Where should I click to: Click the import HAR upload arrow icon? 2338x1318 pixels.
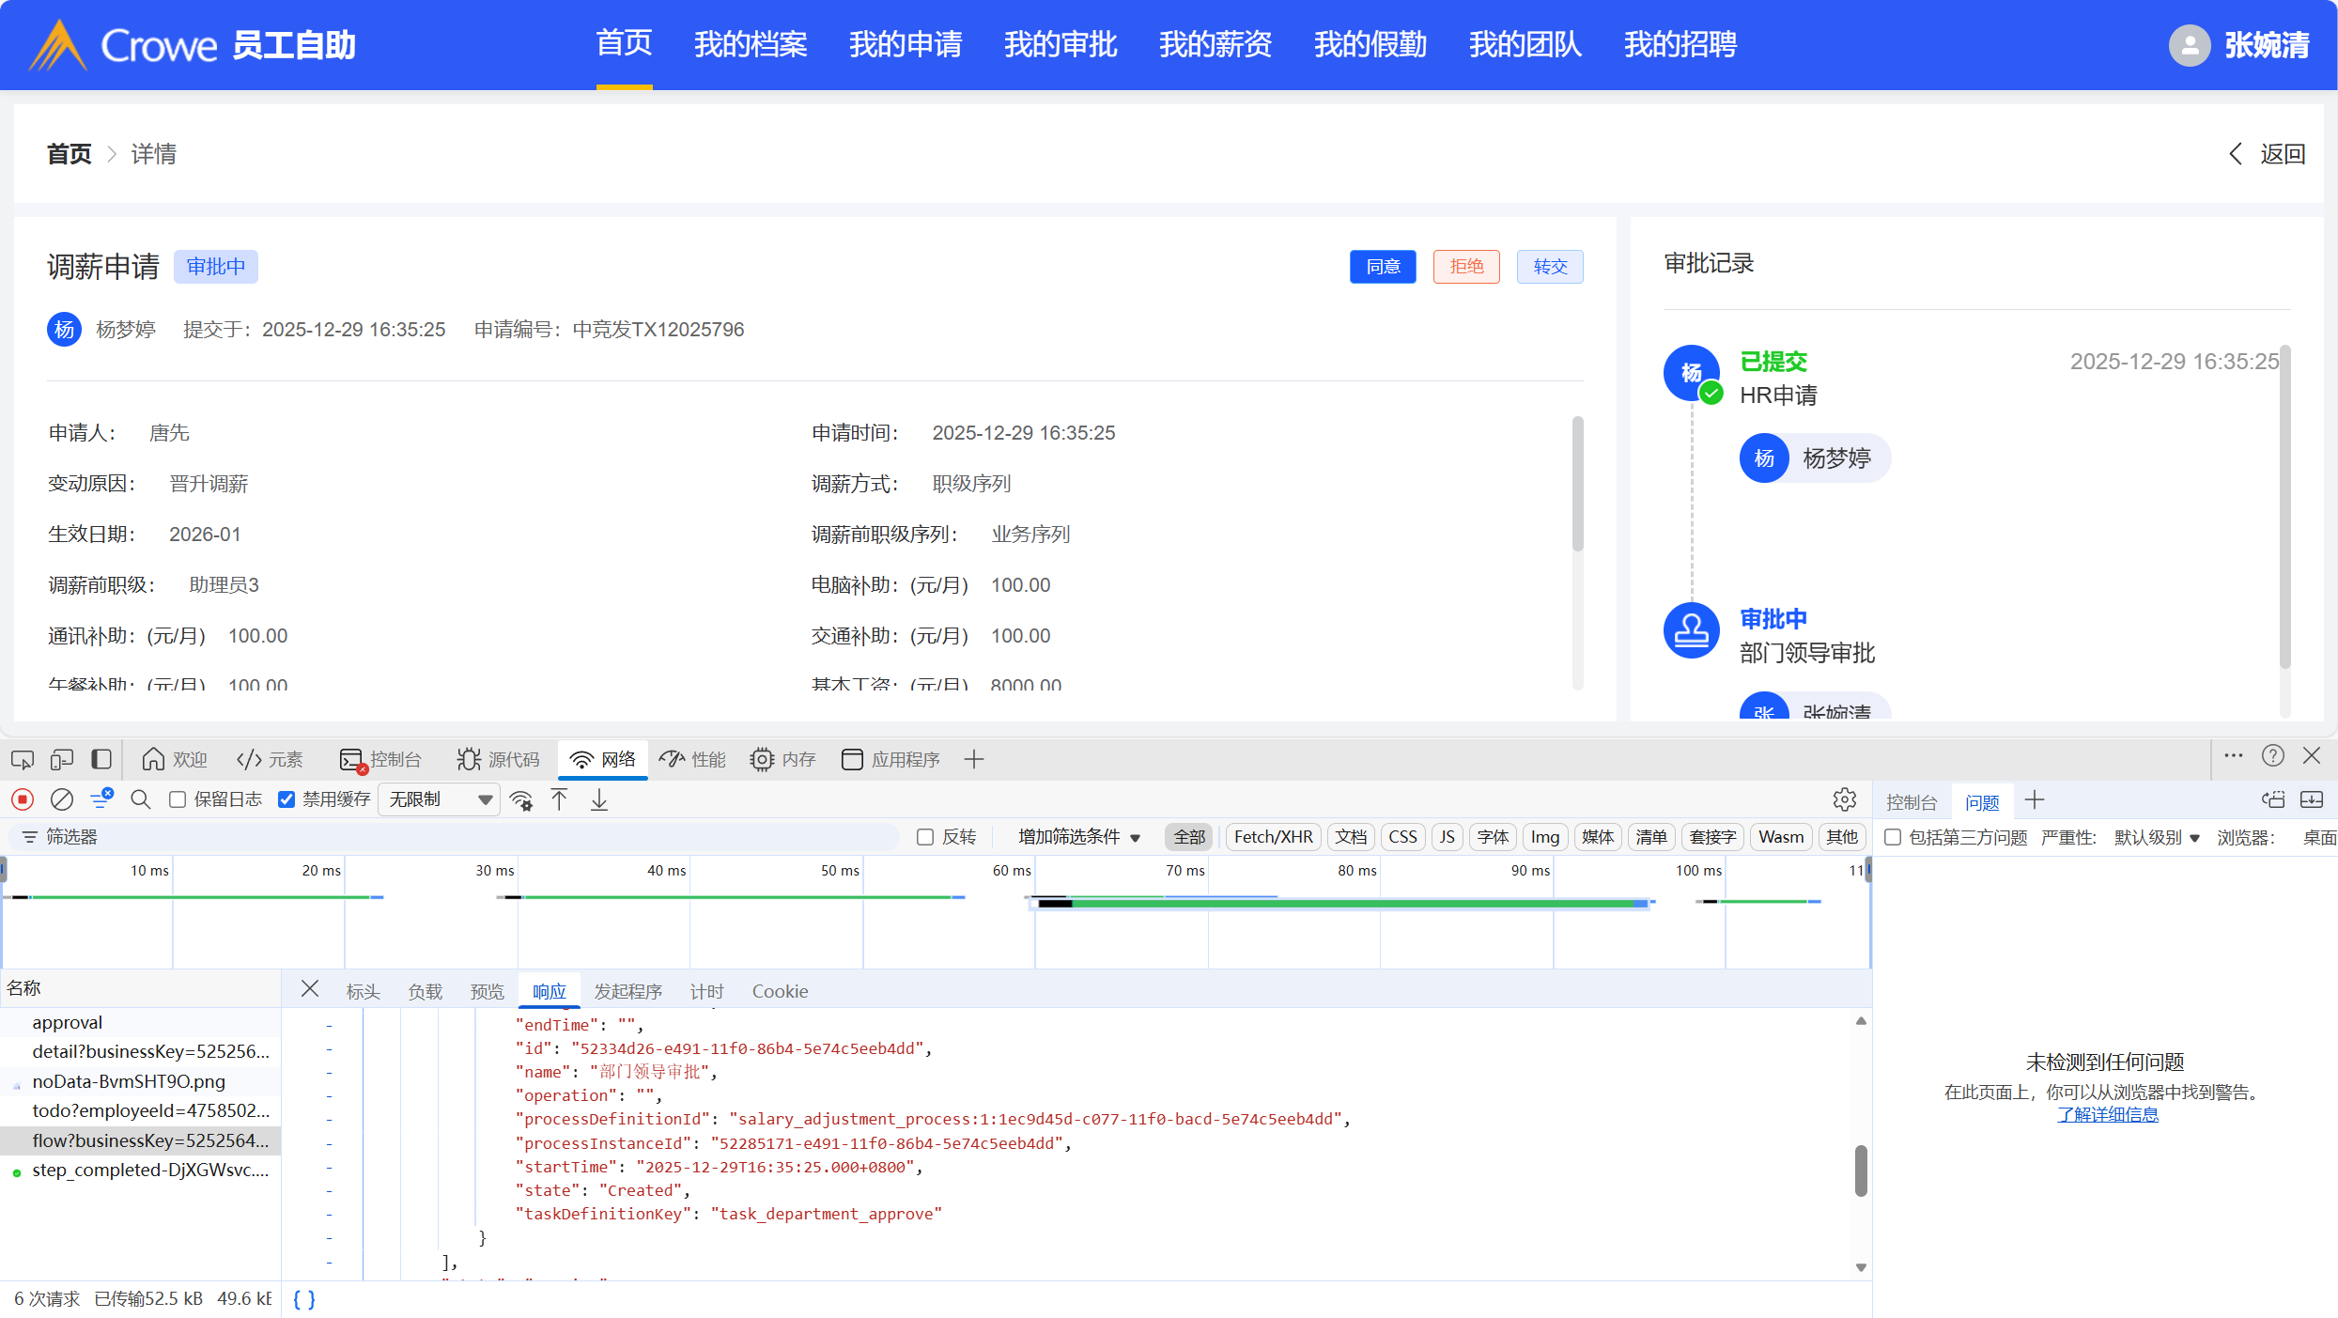(x=560, y=799)
